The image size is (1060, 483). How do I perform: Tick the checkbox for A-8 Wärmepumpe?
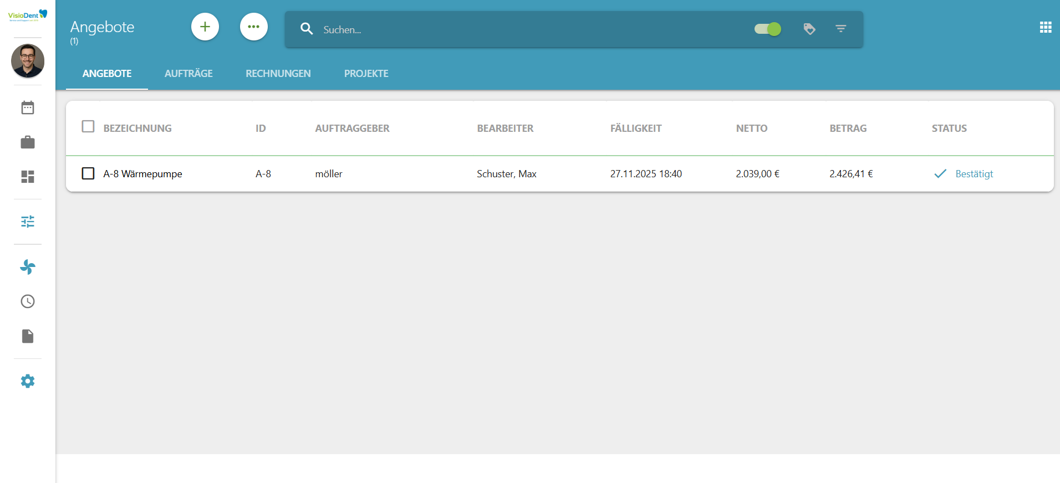(88, 173)
